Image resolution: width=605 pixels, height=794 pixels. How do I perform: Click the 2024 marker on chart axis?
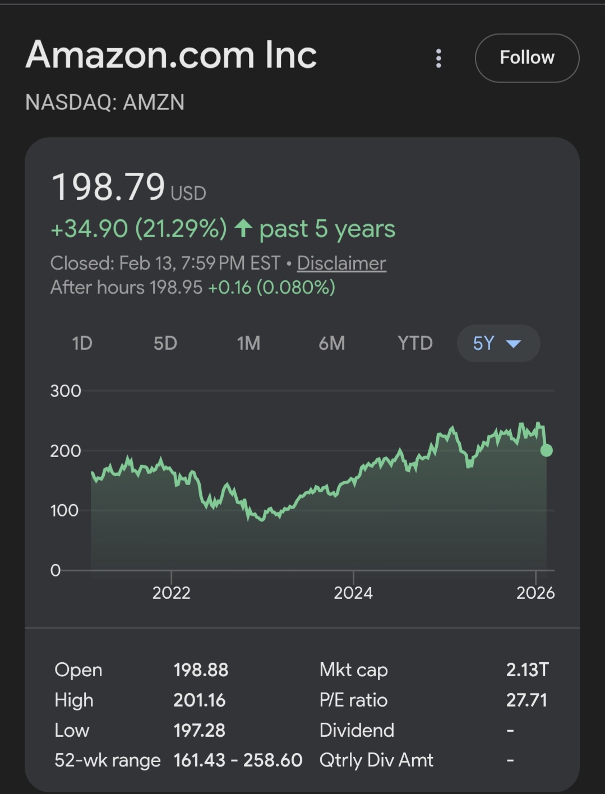353,593
